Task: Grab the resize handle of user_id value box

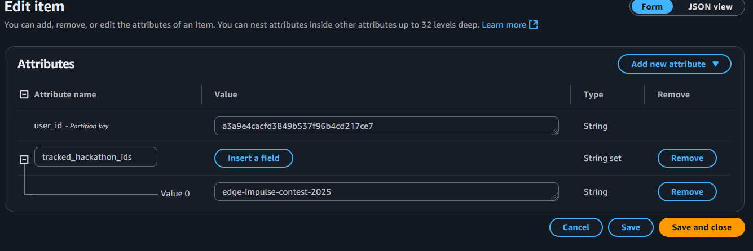Action: pos(554,131)
